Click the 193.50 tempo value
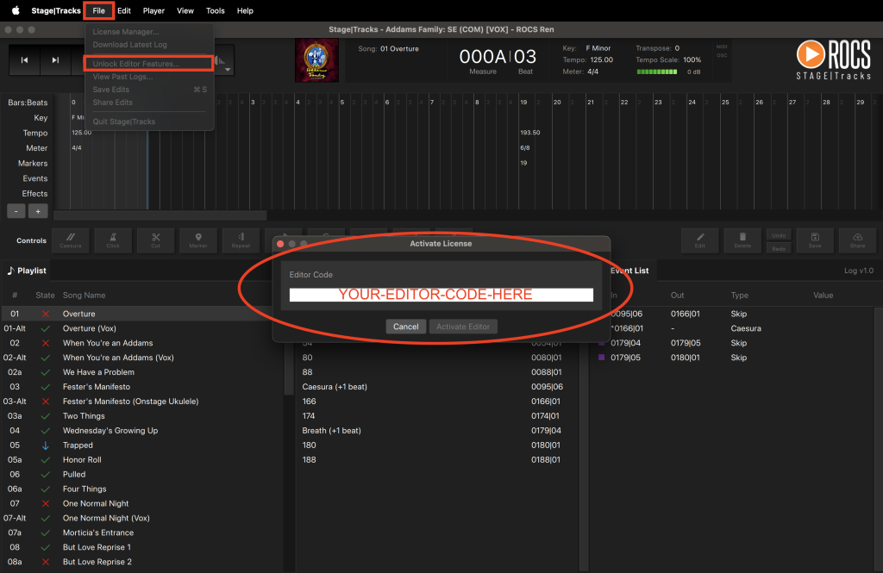883x573 pixels. tap(530, 133)
